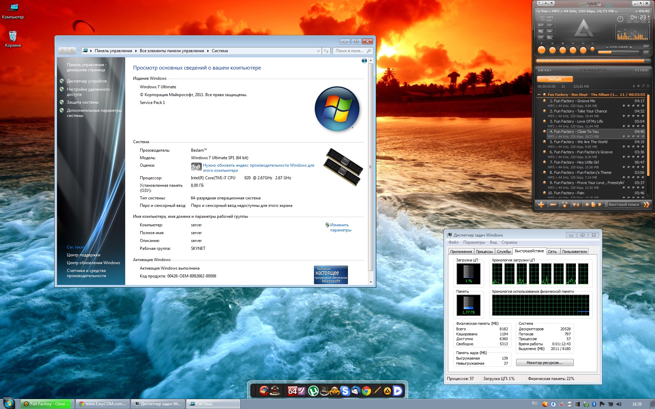655x409 pixels.
Task: Open Защита системы link
Action: pos(83,102)
